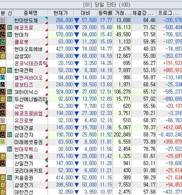Image resolution: width=182 pixels, height=195 pixels.
Task: Select the 대한전선 stock name
Action: pos(24,192)
